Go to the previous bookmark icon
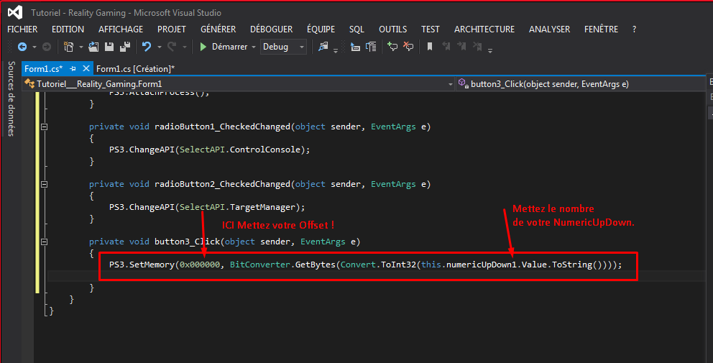 click(x=446, y=47)
